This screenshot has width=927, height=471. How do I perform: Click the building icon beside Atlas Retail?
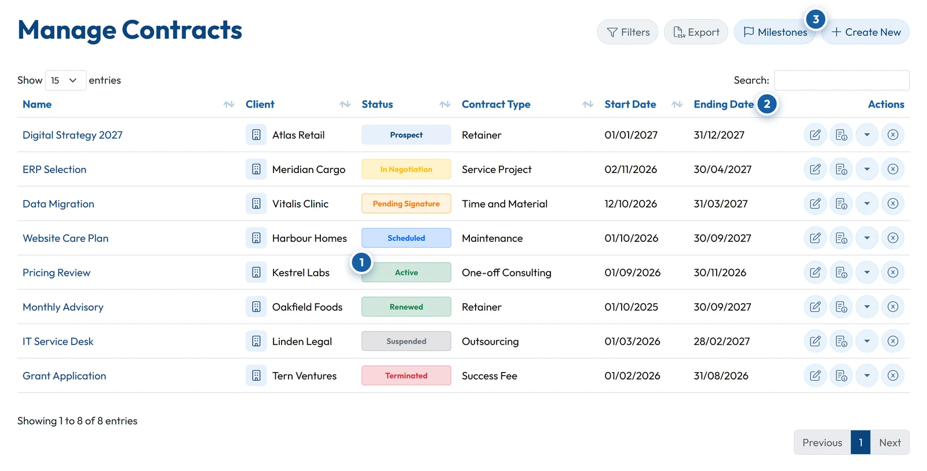click(x=256, y=135)
